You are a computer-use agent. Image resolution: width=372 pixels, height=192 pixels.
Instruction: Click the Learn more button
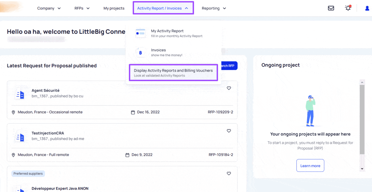[x=310, y=166]
